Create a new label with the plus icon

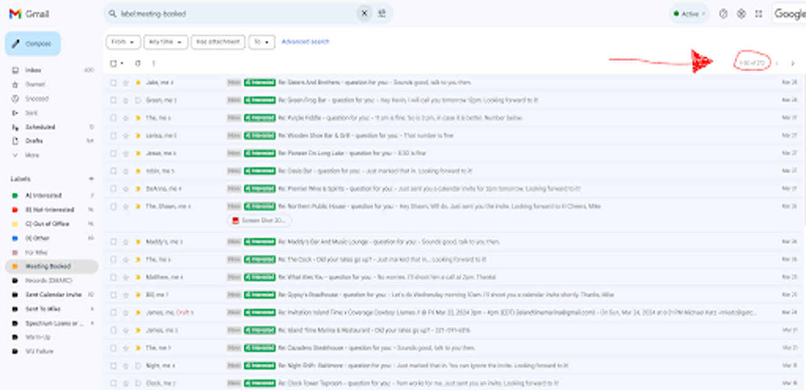tap(91, 179)
